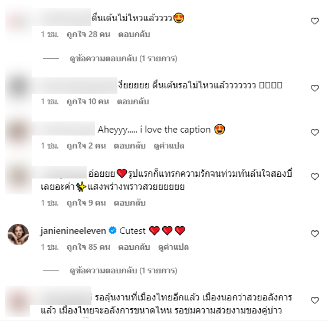328x327 pixels.
Task: Like the first comment with 28 likes
Action: (314, 21)
